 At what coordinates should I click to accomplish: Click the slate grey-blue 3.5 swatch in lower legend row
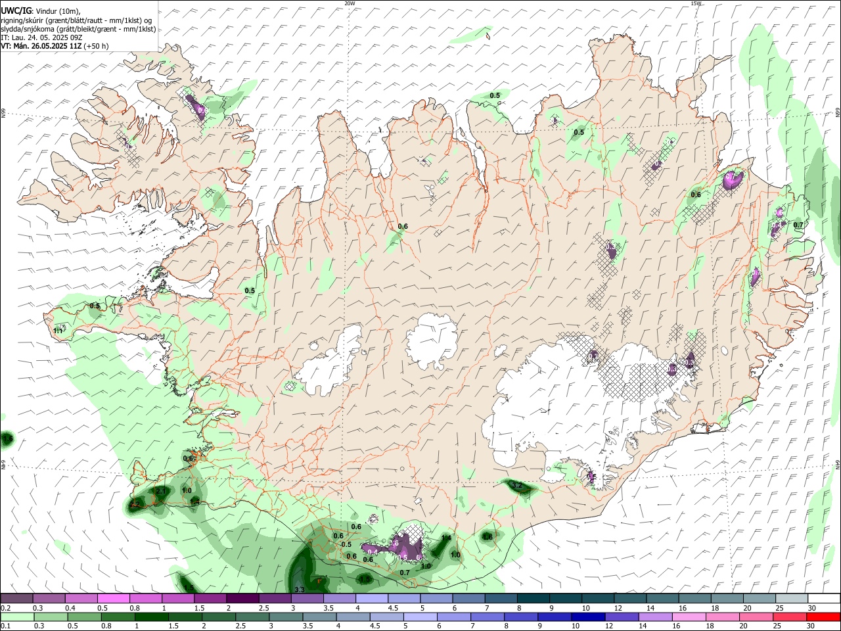pos(320,617)
